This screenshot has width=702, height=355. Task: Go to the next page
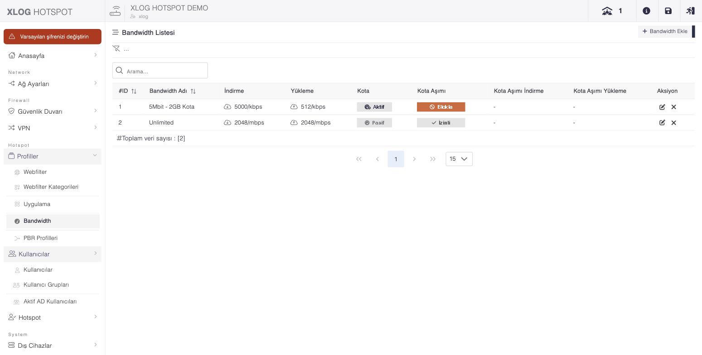(414, 159)
